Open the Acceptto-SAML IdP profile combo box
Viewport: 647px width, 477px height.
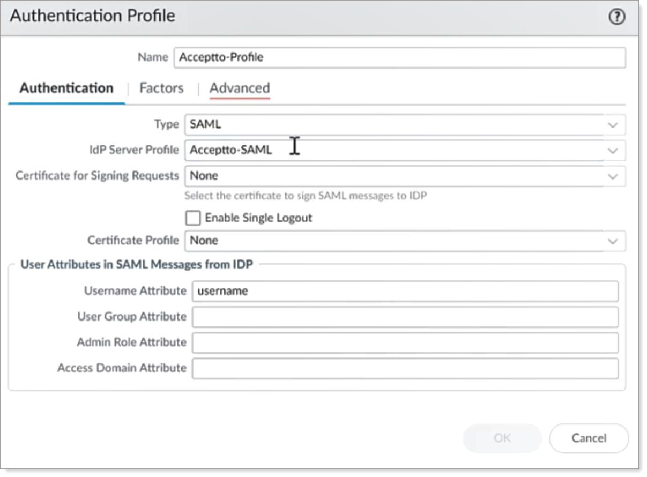pyautogui.click(x=394, y=151)
